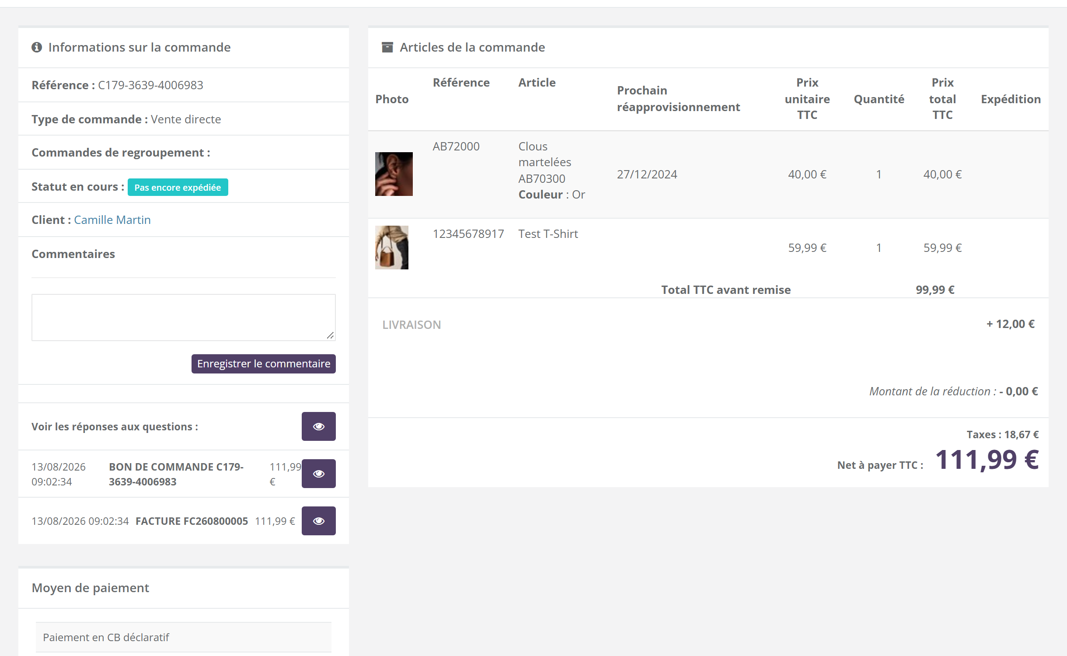Save the comment with Enregistrer le commentaire
1067x656 pixels.
click(x=264, y=364)
